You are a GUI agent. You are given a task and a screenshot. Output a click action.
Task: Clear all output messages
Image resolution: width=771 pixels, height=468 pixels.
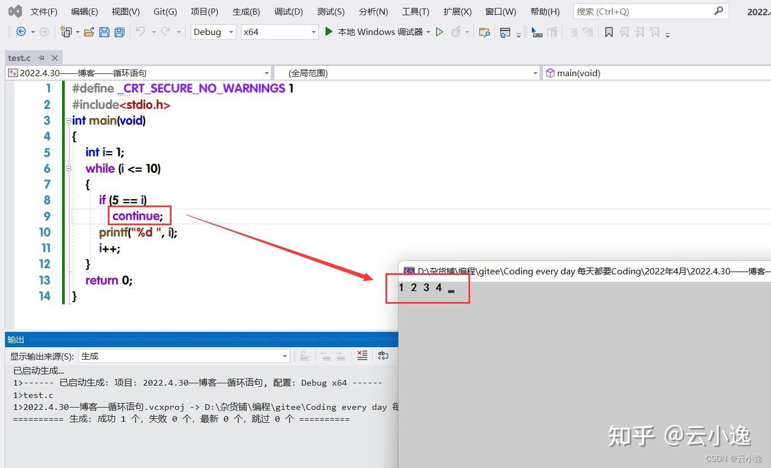point(362,356)
